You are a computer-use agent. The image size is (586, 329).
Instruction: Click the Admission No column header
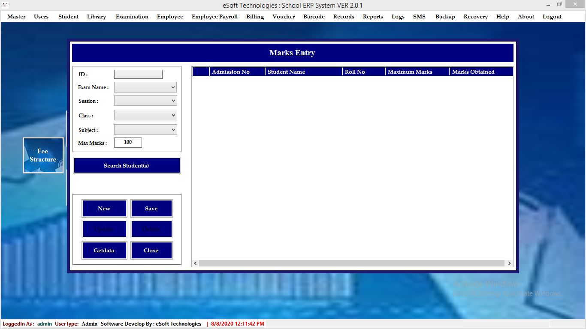(x=237, y=72)
